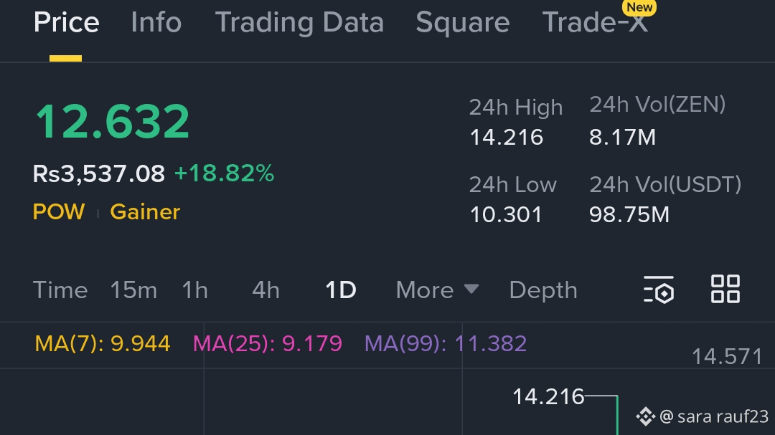Tap the MA(7) indicator label
This screenshot has width=775, height=435.
103,343
